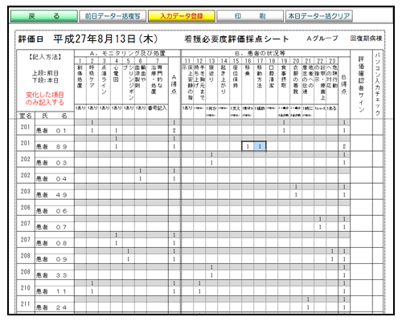
Task: Click 患者 07 lower-row column 22 cell
Action: pos(320,227)
